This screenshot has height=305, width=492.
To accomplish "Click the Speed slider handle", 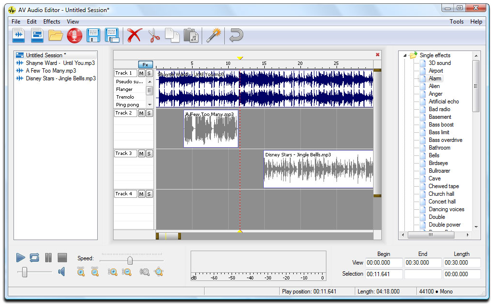I will tap(130, 260).
